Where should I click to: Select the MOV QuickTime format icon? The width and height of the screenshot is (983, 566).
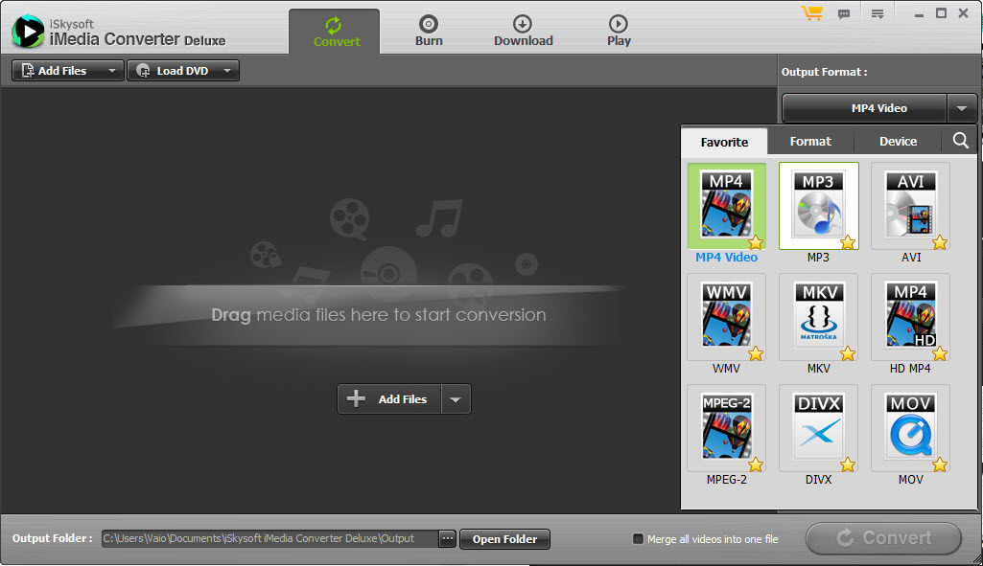[910, 428]
